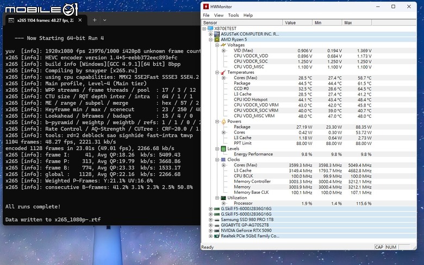Screen dimensions: 424x265
Task: Select the x265 1104 frames terminal tab
Action: (45, 20)
